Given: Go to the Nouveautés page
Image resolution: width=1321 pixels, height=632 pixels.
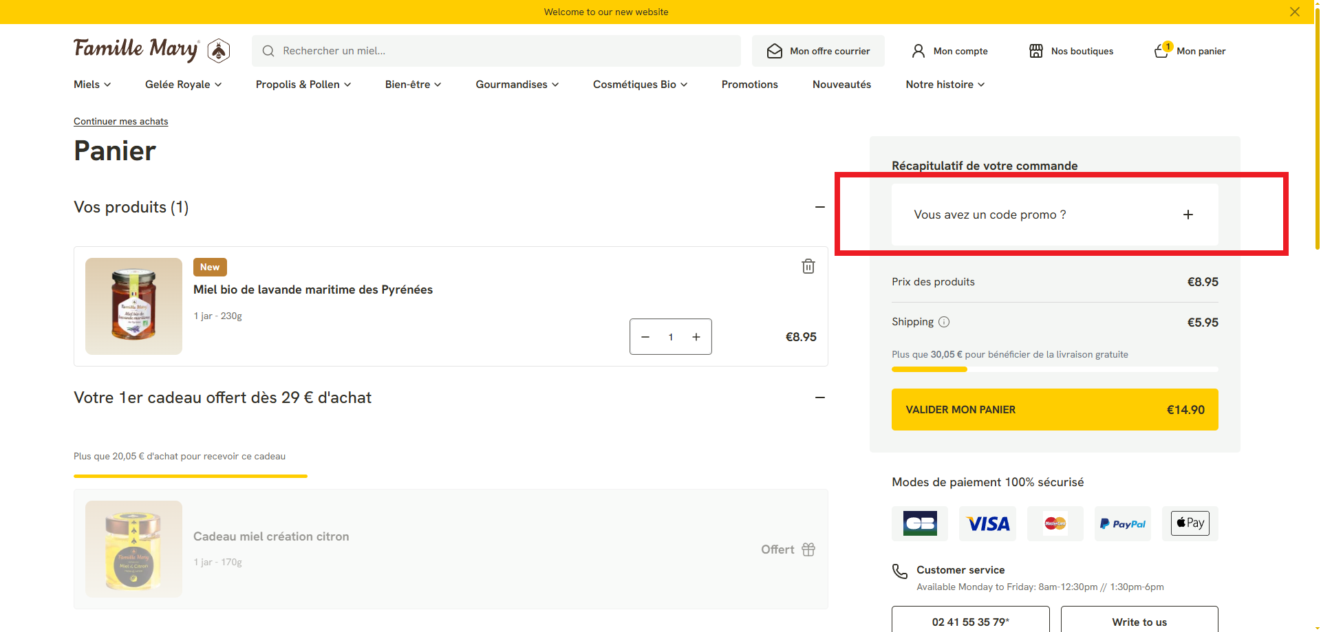Looking at the screenshot, I should tap(842, 85).
